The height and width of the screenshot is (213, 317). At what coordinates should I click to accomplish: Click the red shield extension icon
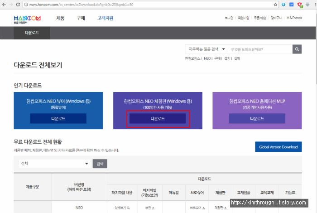[x=300, y=5]
